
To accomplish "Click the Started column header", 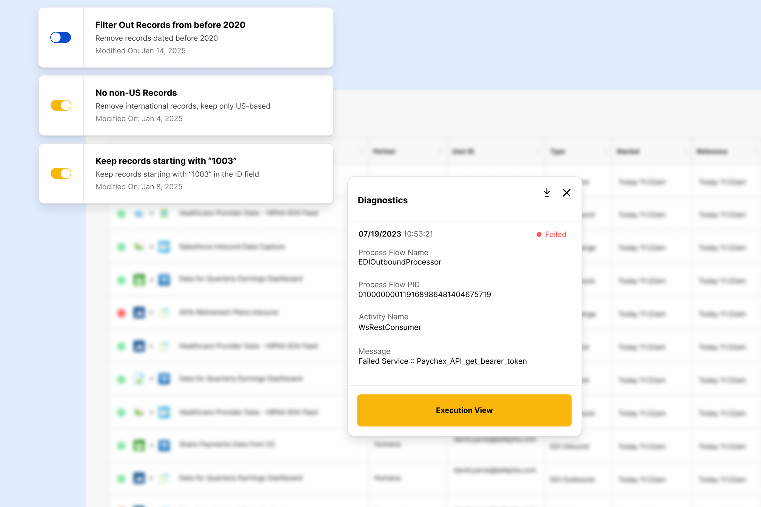I will pos(628,152).
